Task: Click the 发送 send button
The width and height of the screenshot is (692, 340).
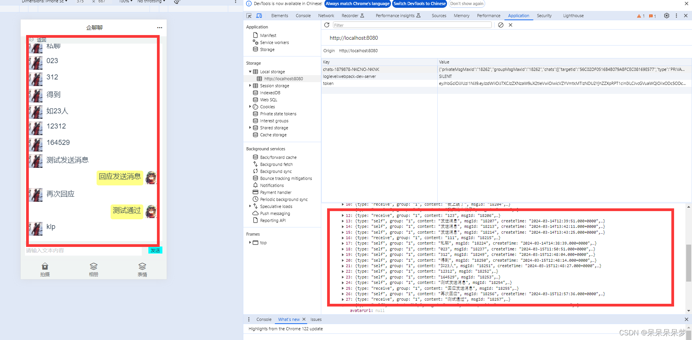Action: click(155, 250)
